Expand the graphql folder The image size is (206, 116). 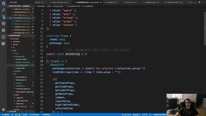tap(18, 71)
